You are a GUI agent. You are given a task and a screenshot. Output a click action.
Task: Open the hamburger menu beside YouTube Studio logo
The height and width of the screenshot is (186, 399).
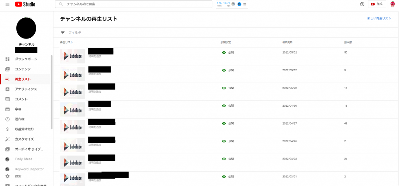7,4
